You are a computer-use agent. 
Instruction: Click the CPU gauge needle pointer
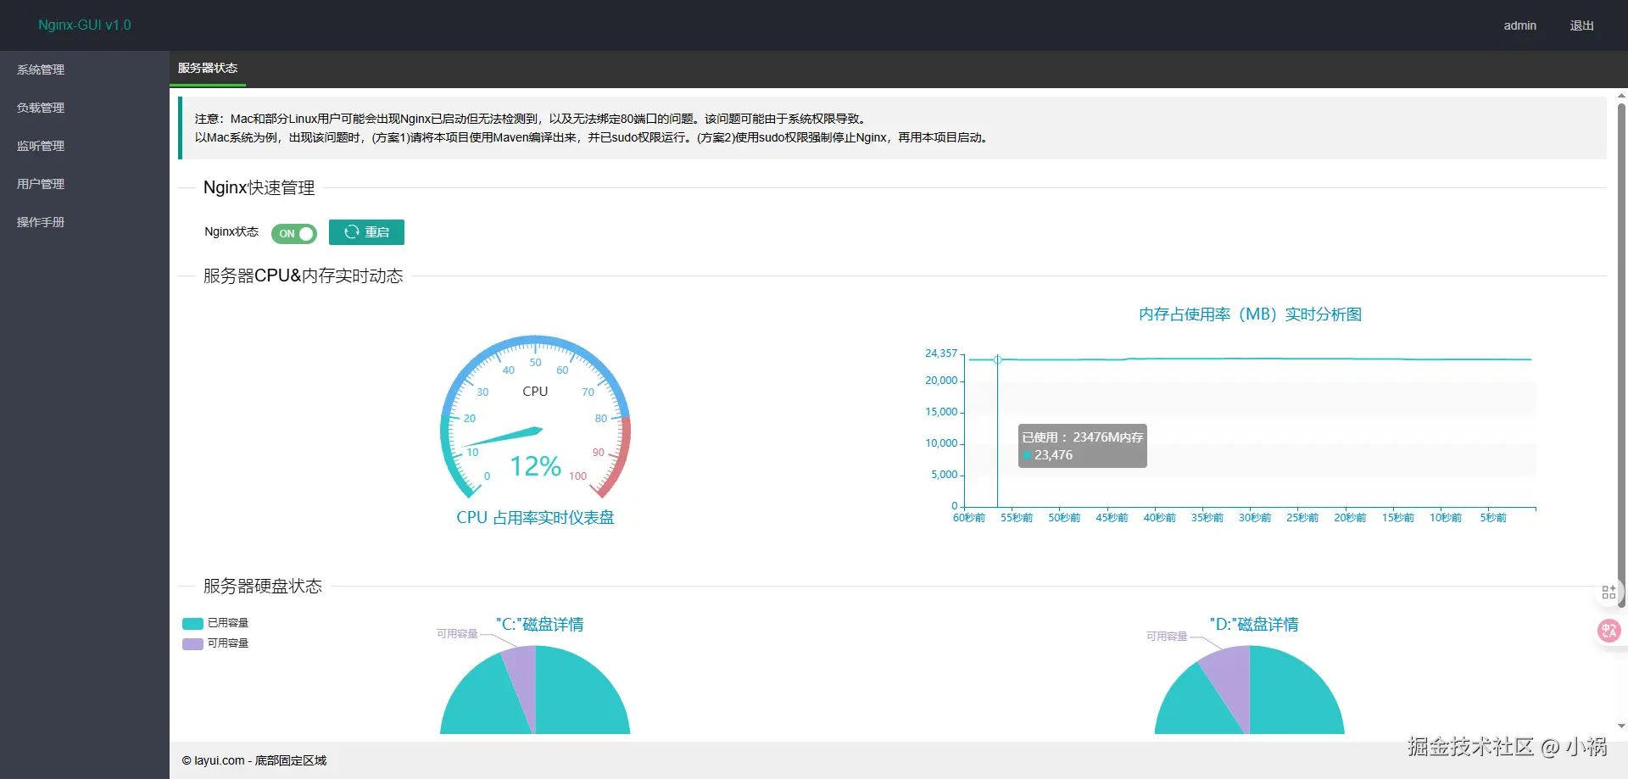pyautogui.click(x=504, y=437)
